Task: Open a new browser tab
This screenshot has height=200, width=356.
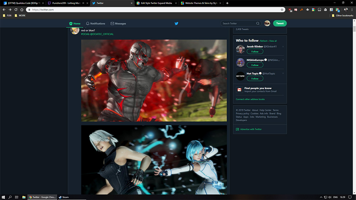Action: 227,3
